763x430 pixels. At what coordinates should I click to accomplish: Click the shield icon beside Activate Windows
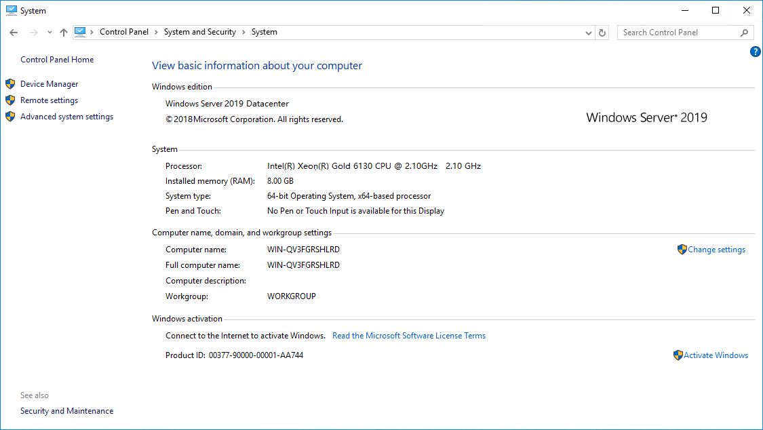678,355
